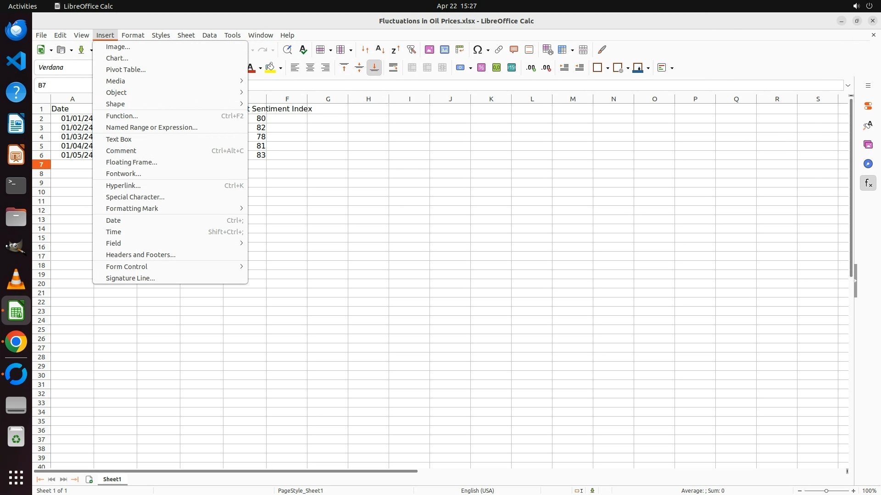Click the Insert Hyperlink toolbar icon
The width and height of the screenshot is (881, 495).
pyautogui.click(x=499, y=49)
